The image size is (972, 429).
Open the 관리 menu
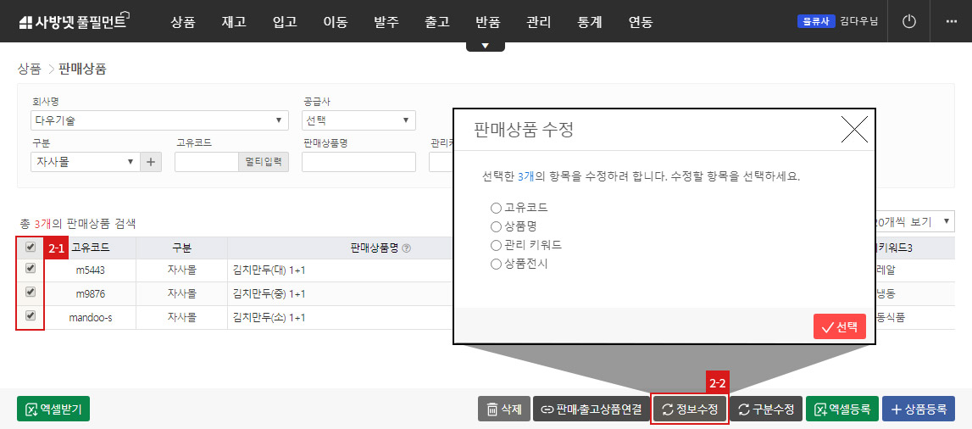click(x=539, y=22)
